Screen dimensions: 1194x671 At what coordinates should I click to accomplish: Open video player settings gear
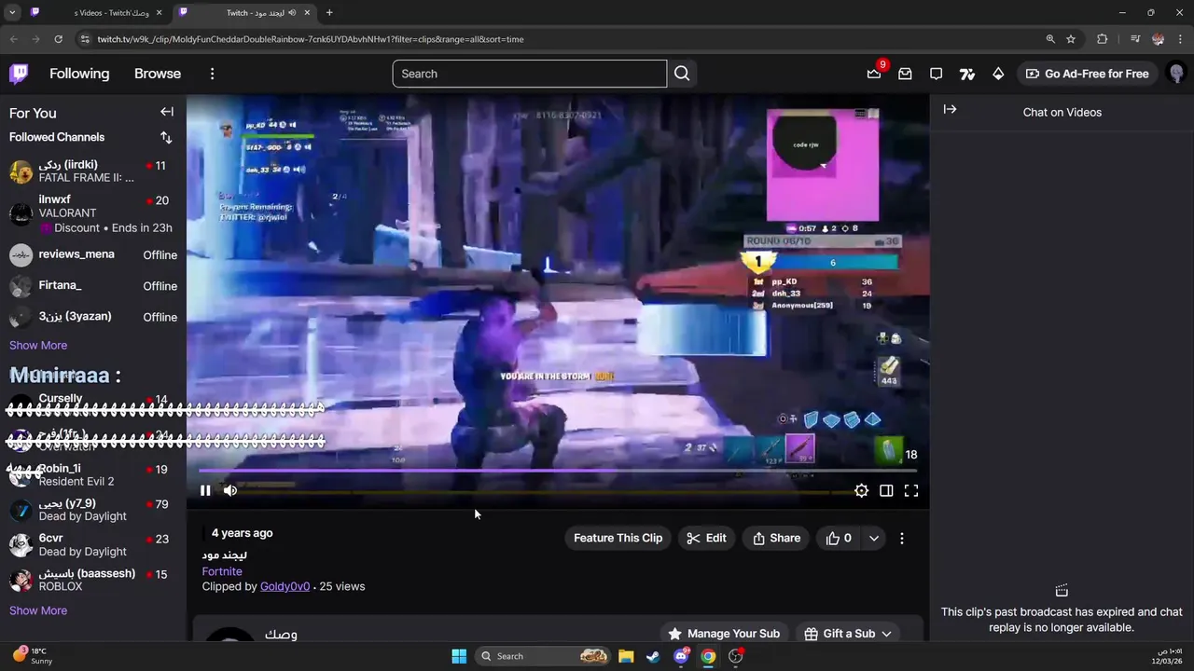point(861,490)
